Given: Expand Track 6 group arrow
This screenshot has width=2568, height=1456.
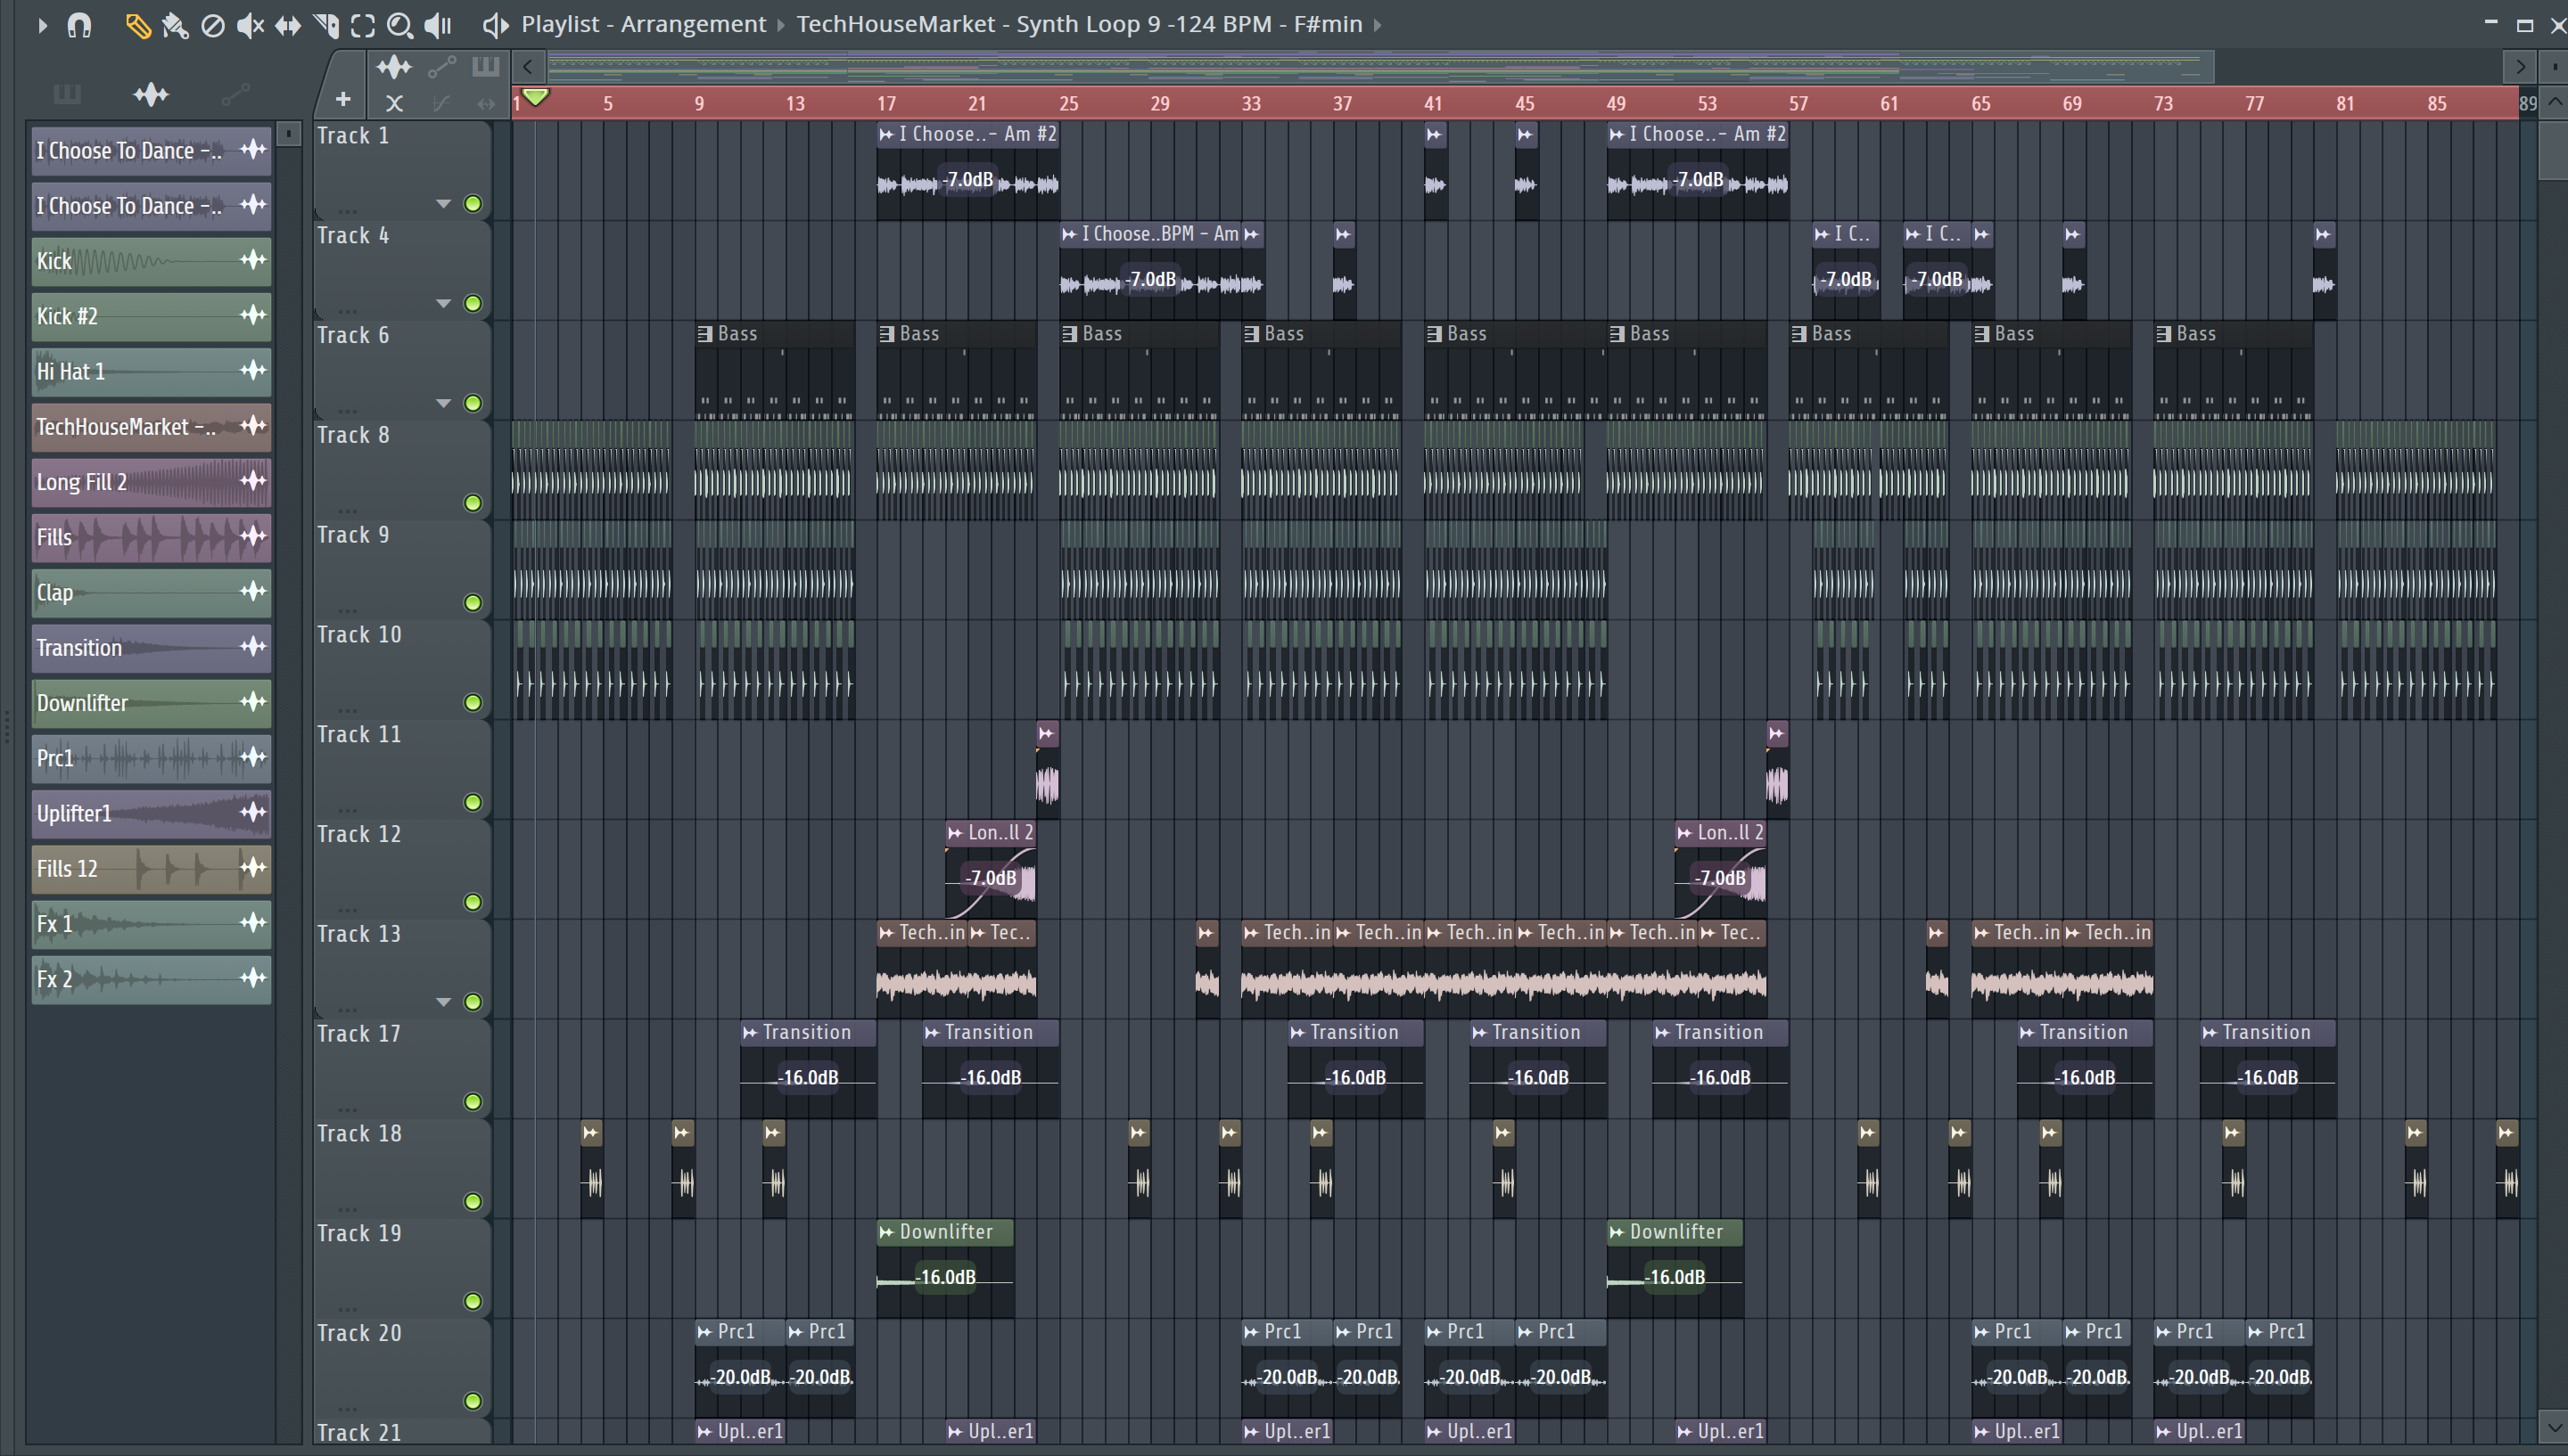Looking at the screenshot, I should click(x=443, y=403).
